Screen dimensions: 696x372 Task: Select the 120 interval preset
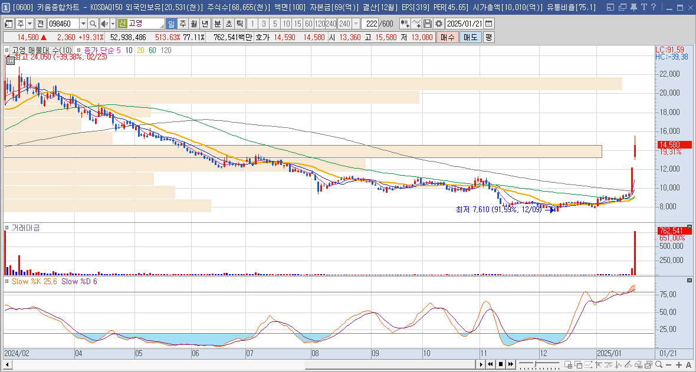click(x=320, y=24)
